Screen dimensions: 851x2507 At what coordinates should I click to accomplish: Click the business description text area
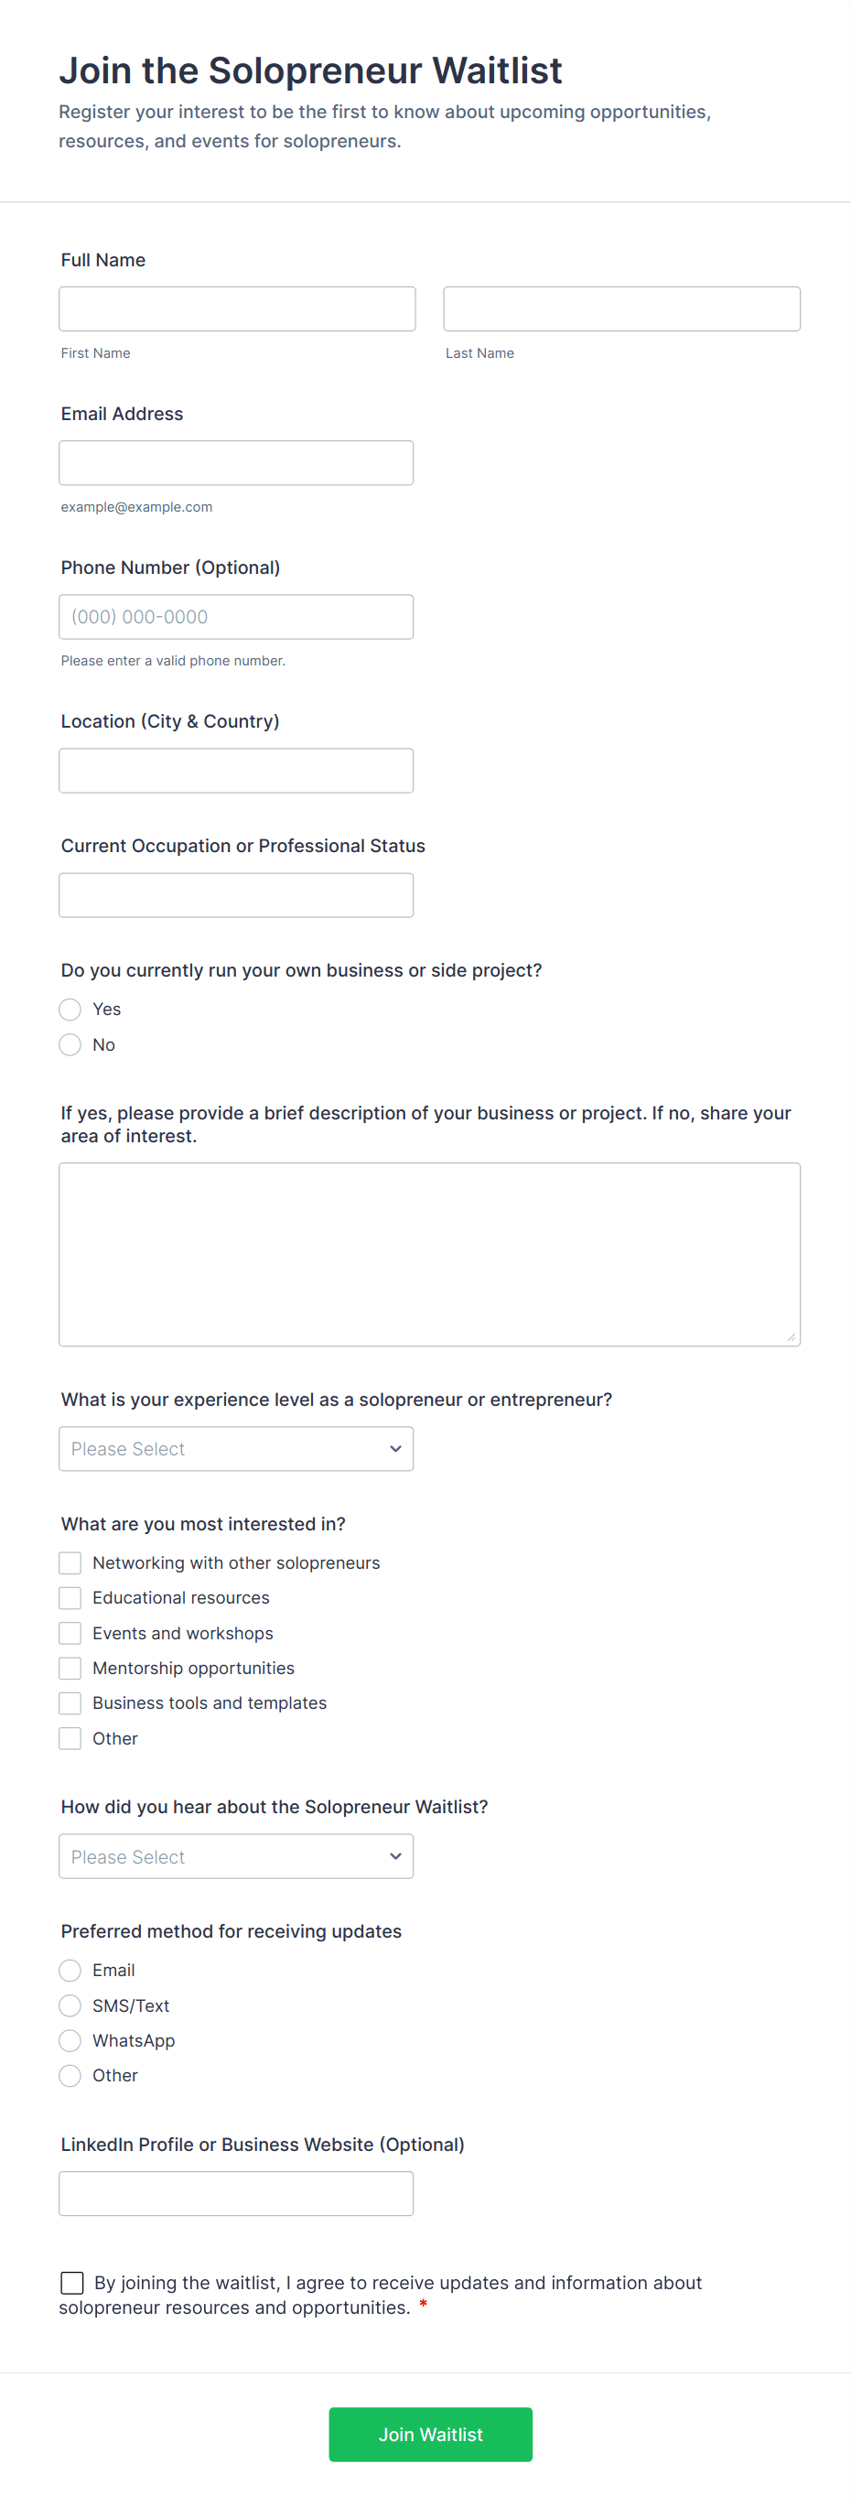[x=429, y=1254]
